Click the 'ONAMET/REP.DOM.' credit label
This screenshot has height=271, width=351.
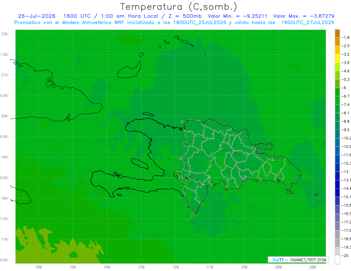pos(308,260)
